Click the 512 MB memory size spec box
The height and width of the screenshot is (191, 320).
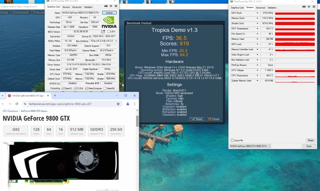click(77, 131)
